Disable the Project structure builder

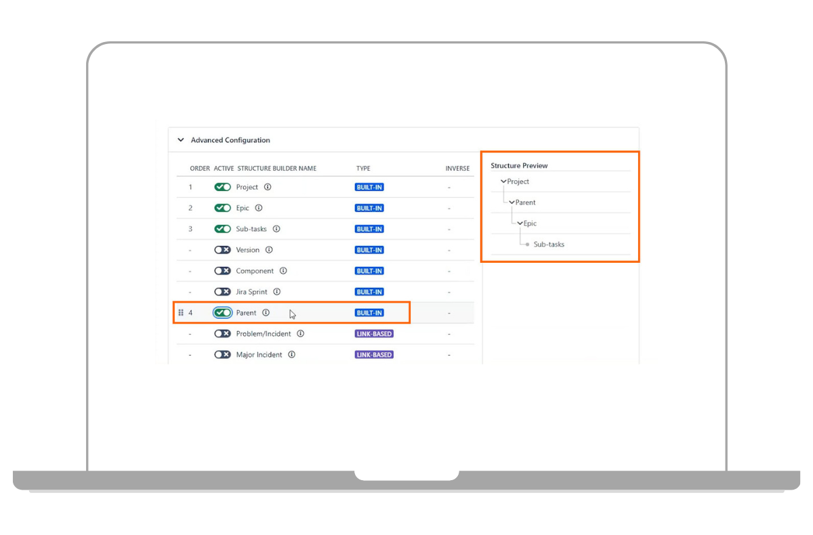click(223, 187)
